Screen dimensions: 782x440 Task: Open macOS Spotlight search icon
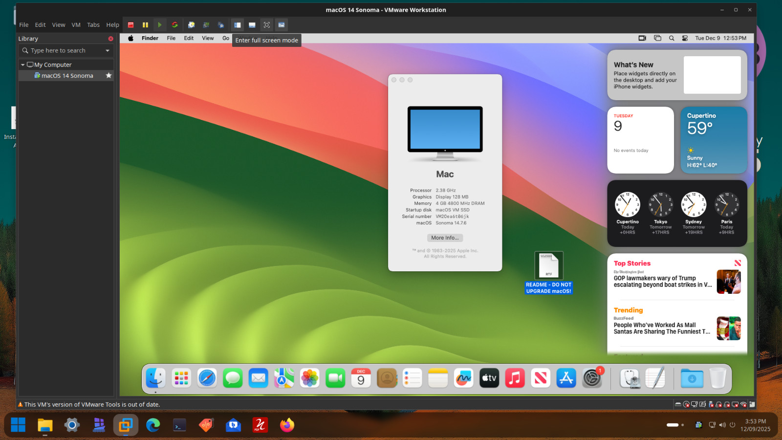pyautogui.click(x=672, y=38)
